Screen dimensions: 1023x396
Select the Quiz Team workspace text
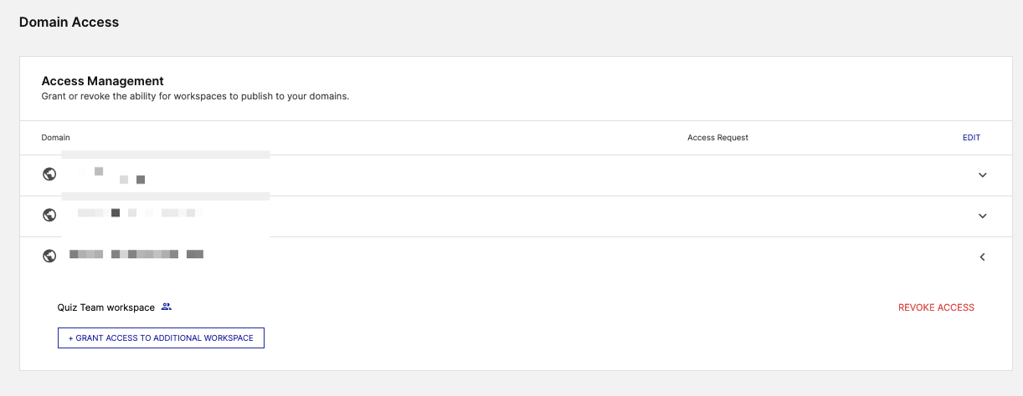pyautogui.click(x=106, y=307)
